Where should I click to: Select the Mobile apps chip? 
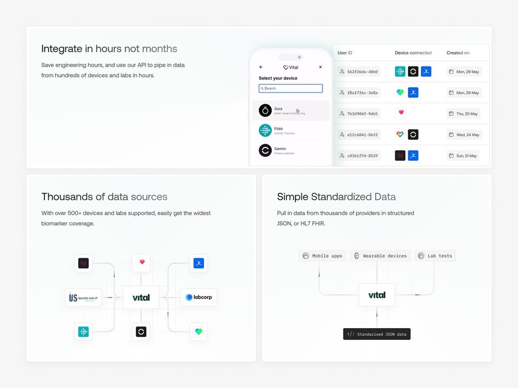[323, 256]
